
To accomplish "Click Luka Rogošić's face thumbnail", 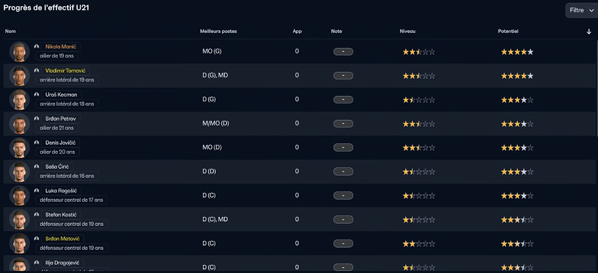I will [20, 196].
